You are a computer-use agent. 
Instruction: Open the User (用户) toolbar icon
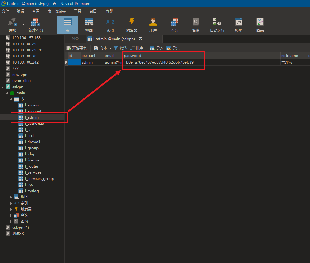[x=153, y=23]
